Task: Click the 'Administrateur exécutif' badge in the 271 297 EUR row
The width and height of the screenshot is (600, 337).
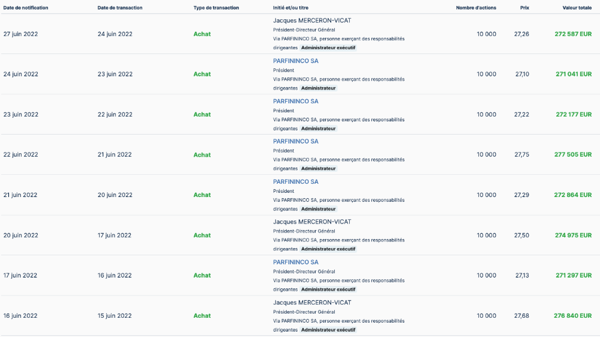Action: pos(328,290)
